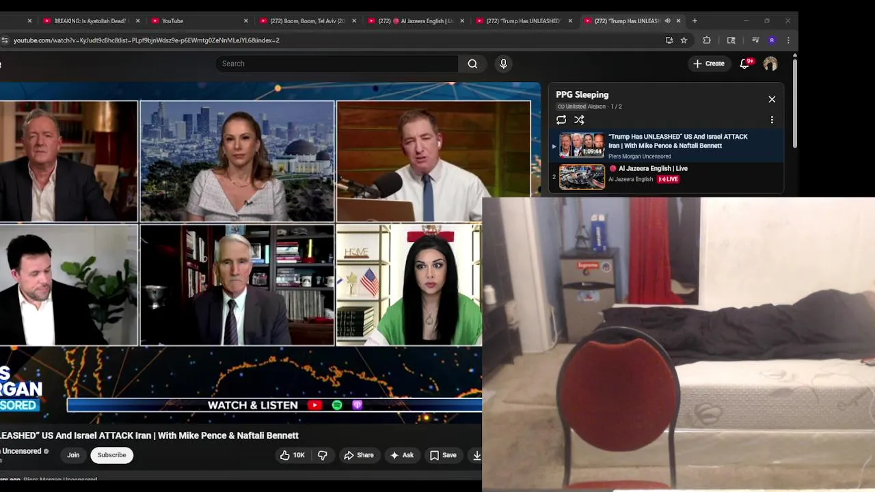Viewport: 875px width, 492px height.
Task: Click the page URL in address bar
Action: tap(146, 40)
